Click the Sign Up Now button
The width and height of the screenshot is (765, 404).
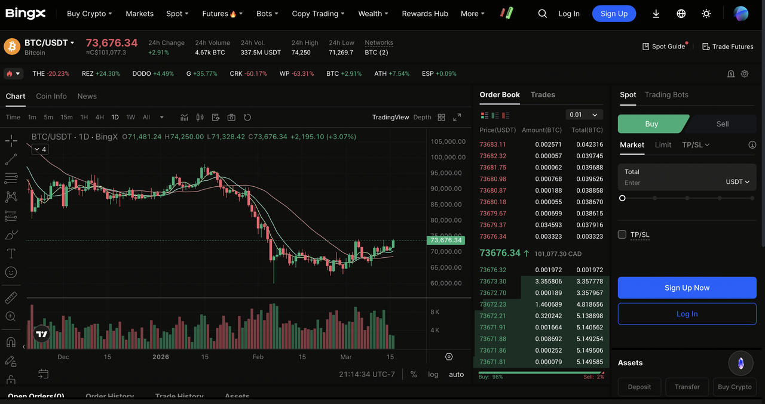[x=687, y=288]
